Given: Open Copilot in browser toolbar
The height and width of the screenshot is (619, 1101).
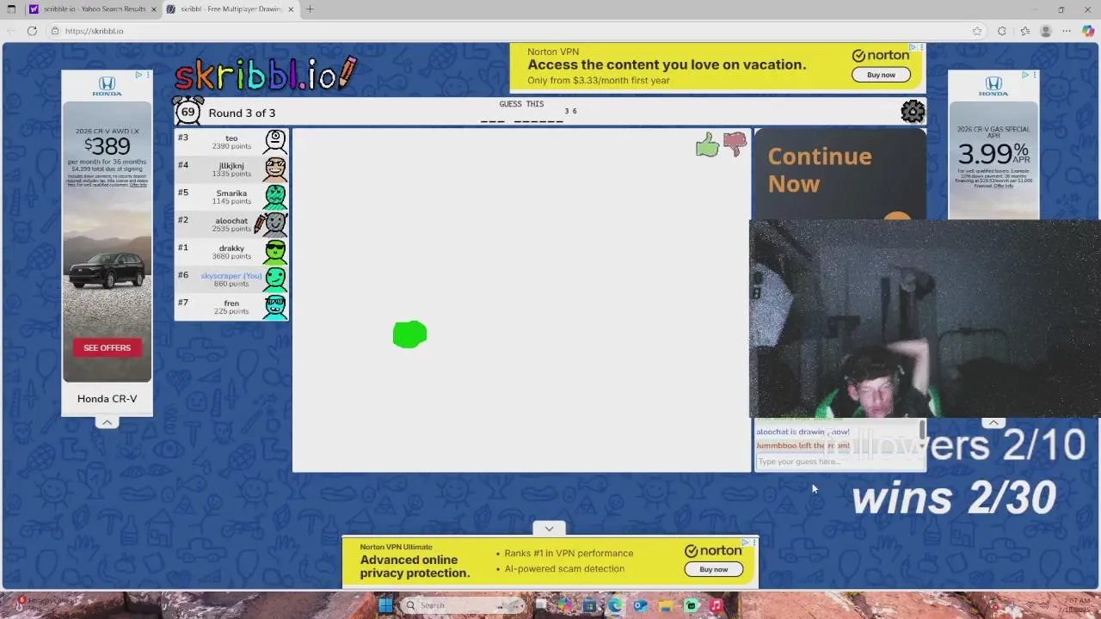Looking at the screenshot, I should pyautogui.click(x=1088, y=31).
